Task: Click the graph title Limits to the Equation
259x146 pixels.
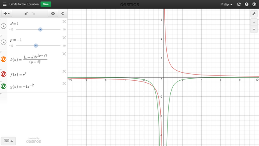Action: pos(24,4)
